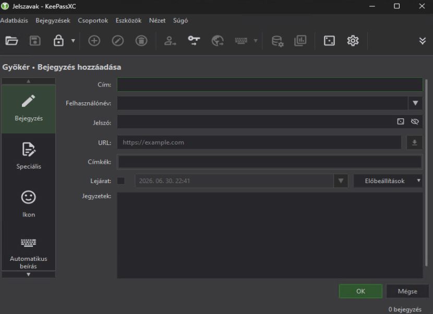Viewport: 433px width, 314px height.
Task: Switch to Automatikus beírás section
Action: (x=29, y=252)
